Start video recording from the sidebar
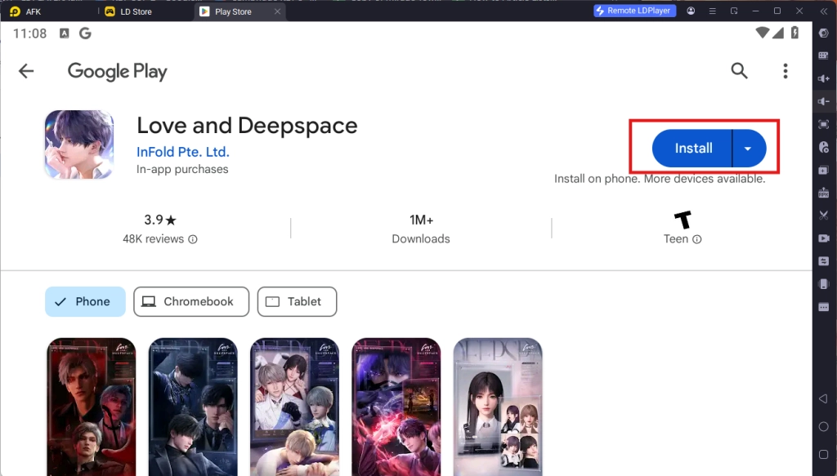This screenshot has width=837, height=476. pyautogui.click(x=824, y=238)
